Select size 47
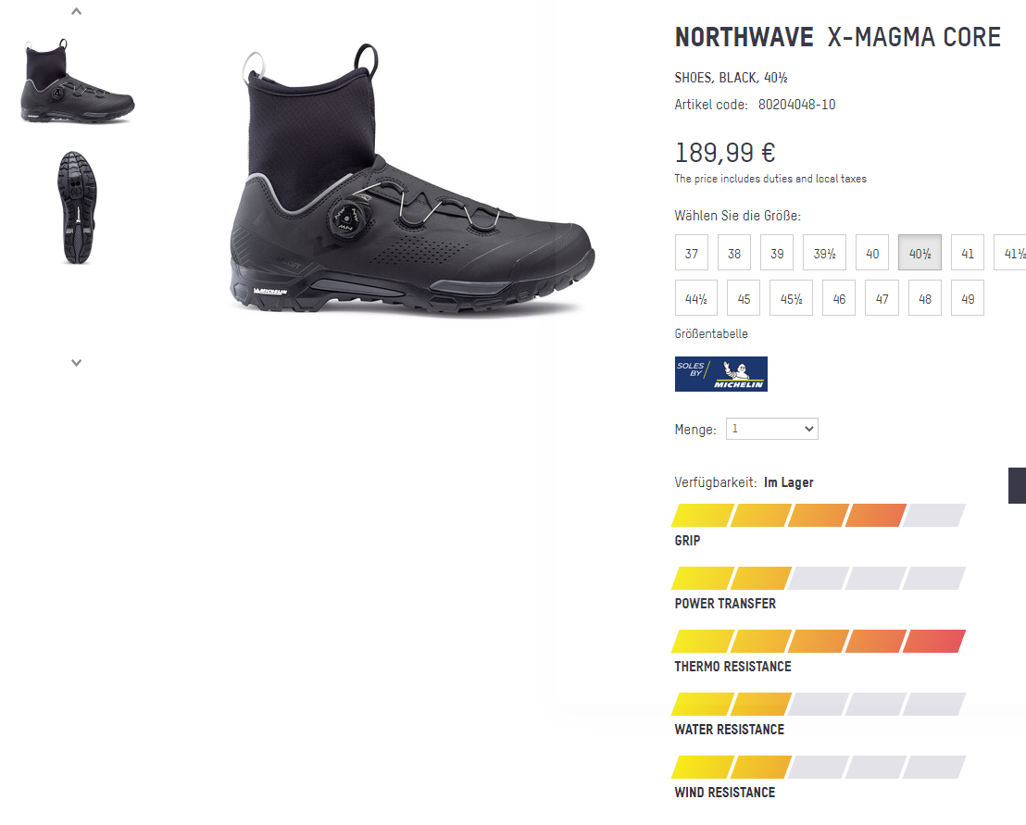Image resolution: width=1026 pixels, height=825 pixels. [x=882, y=298]
